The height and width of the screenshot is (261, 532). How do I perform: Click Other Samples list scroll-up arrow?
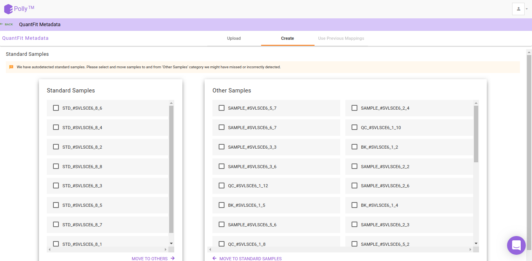[476, 103]
